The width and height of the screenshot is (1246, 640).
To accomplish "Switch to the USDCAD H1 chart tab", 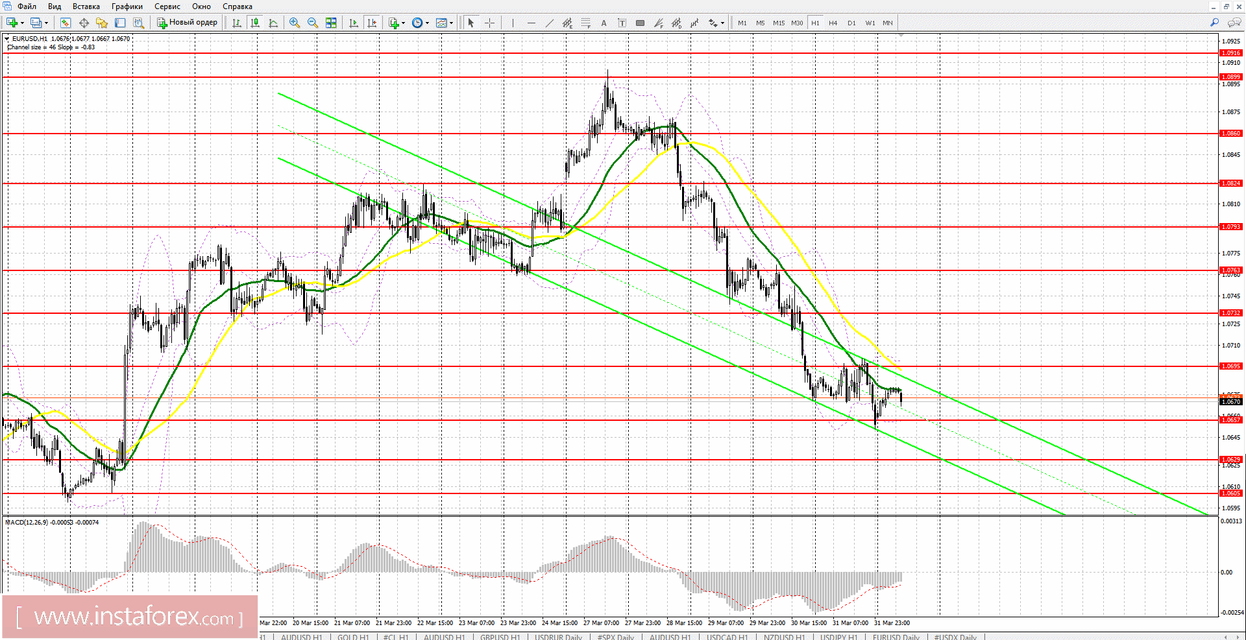I will pyautogui.click(x=727, y=637).
